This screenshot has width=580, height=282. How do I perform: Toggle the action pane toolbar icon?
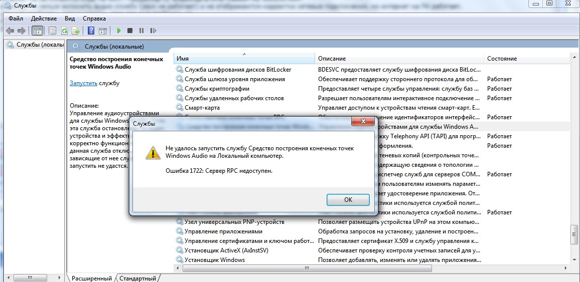[102, 31]
